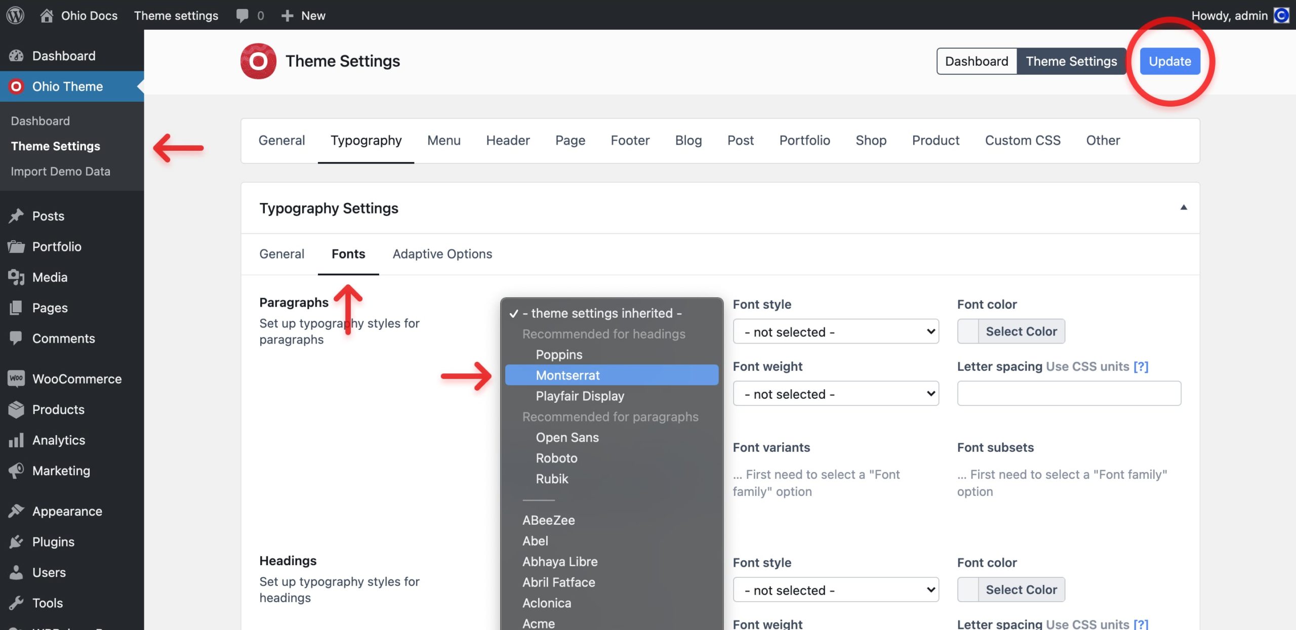Open General sub-tab under Typography Settings

[x=281, y=254]
